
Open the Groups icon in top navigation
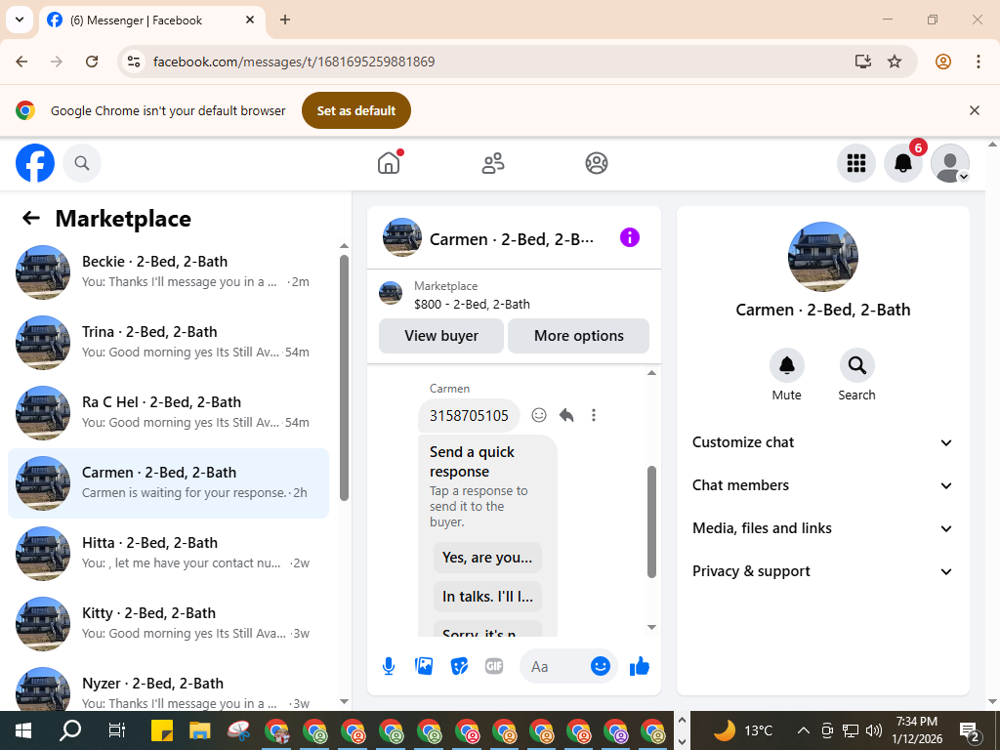pos(597,163)
